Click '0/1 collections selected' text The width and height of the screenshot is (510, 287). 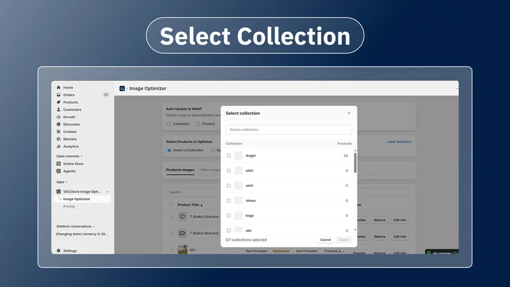pyautogui.click(x=246, y=240)
